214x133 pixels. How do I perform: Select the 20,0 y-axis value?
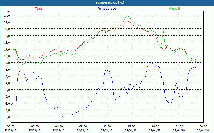coord(7,29)
